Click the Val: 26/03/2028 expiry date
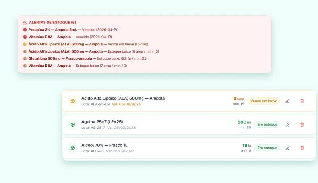Viewport: 318px width, 183px height. (122, 128)
